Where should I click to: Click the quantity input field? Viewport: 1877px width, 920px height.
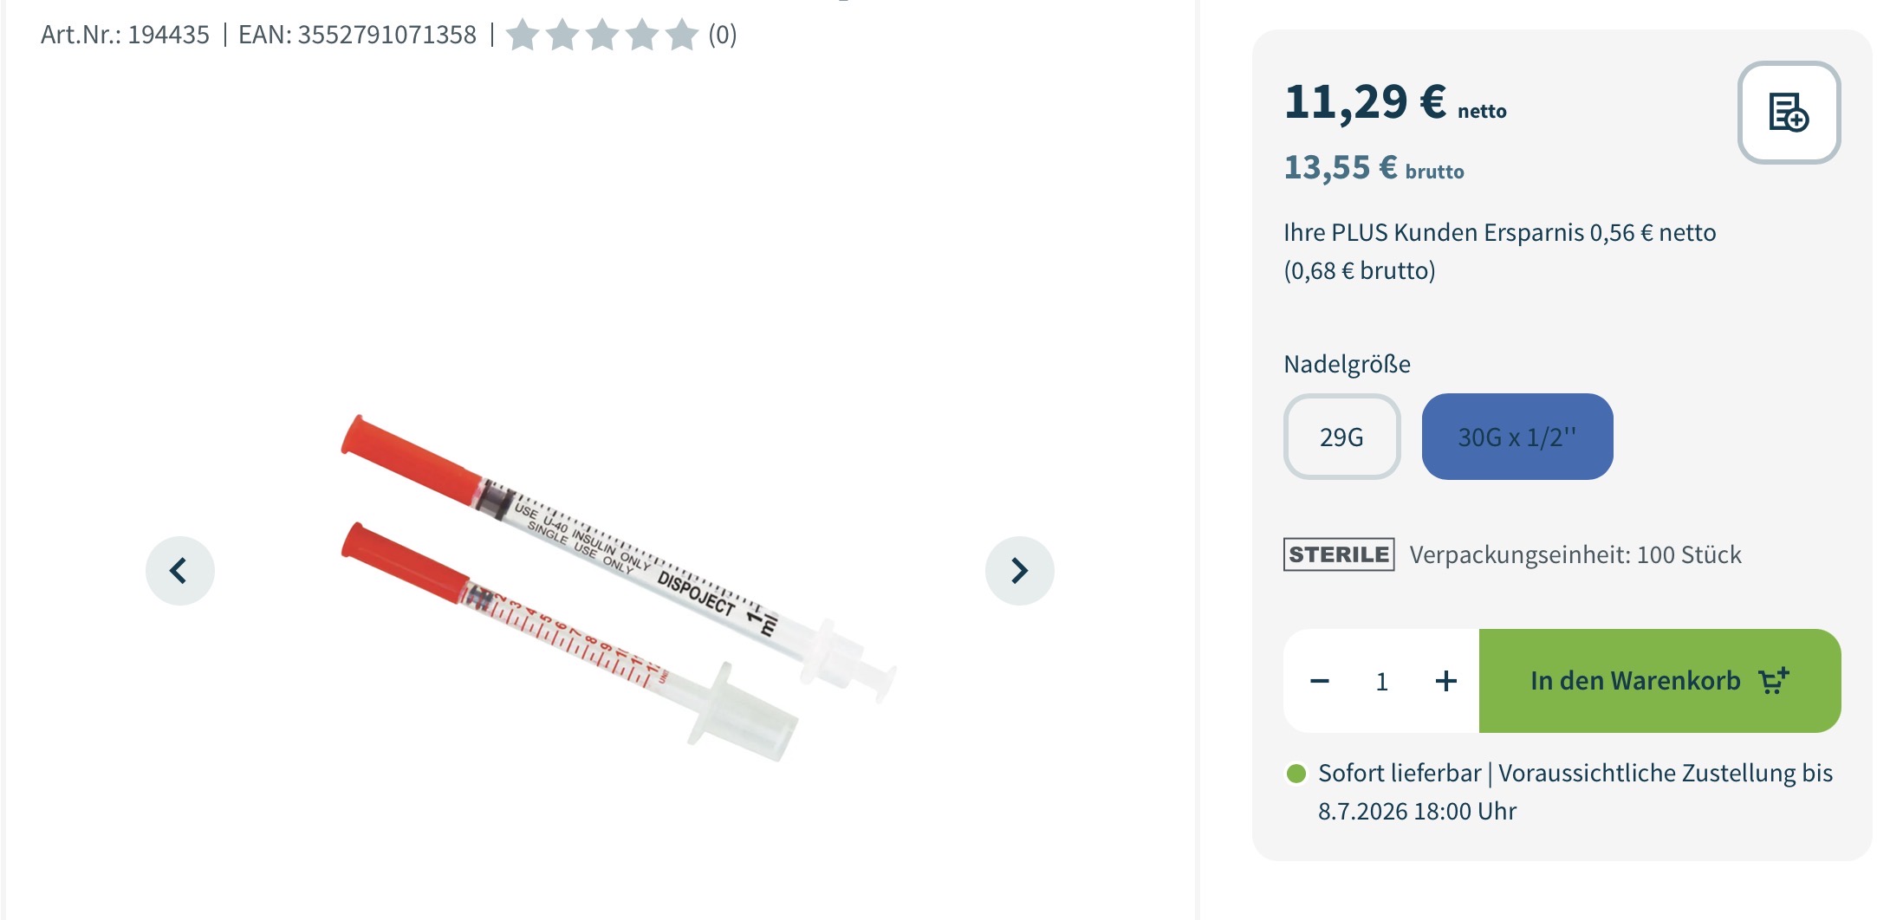(x=1382, y=682)
